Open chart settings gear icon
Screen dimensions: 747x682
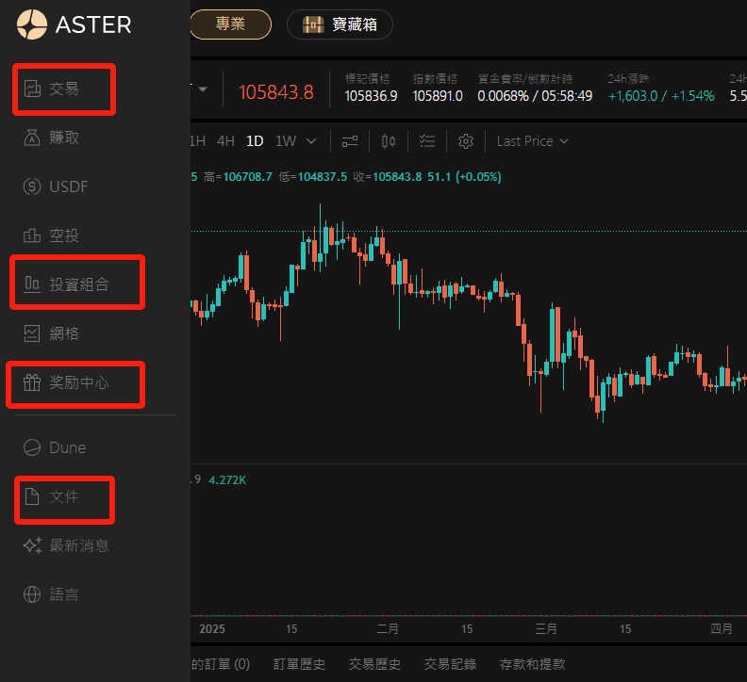click(x=465, y=141)
